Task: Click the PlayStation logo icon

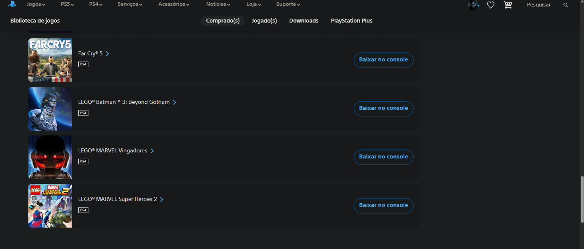Action: tap(12, 4)
